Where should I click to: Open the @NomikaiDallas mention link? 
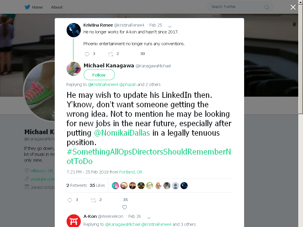[x=122, y=133]
